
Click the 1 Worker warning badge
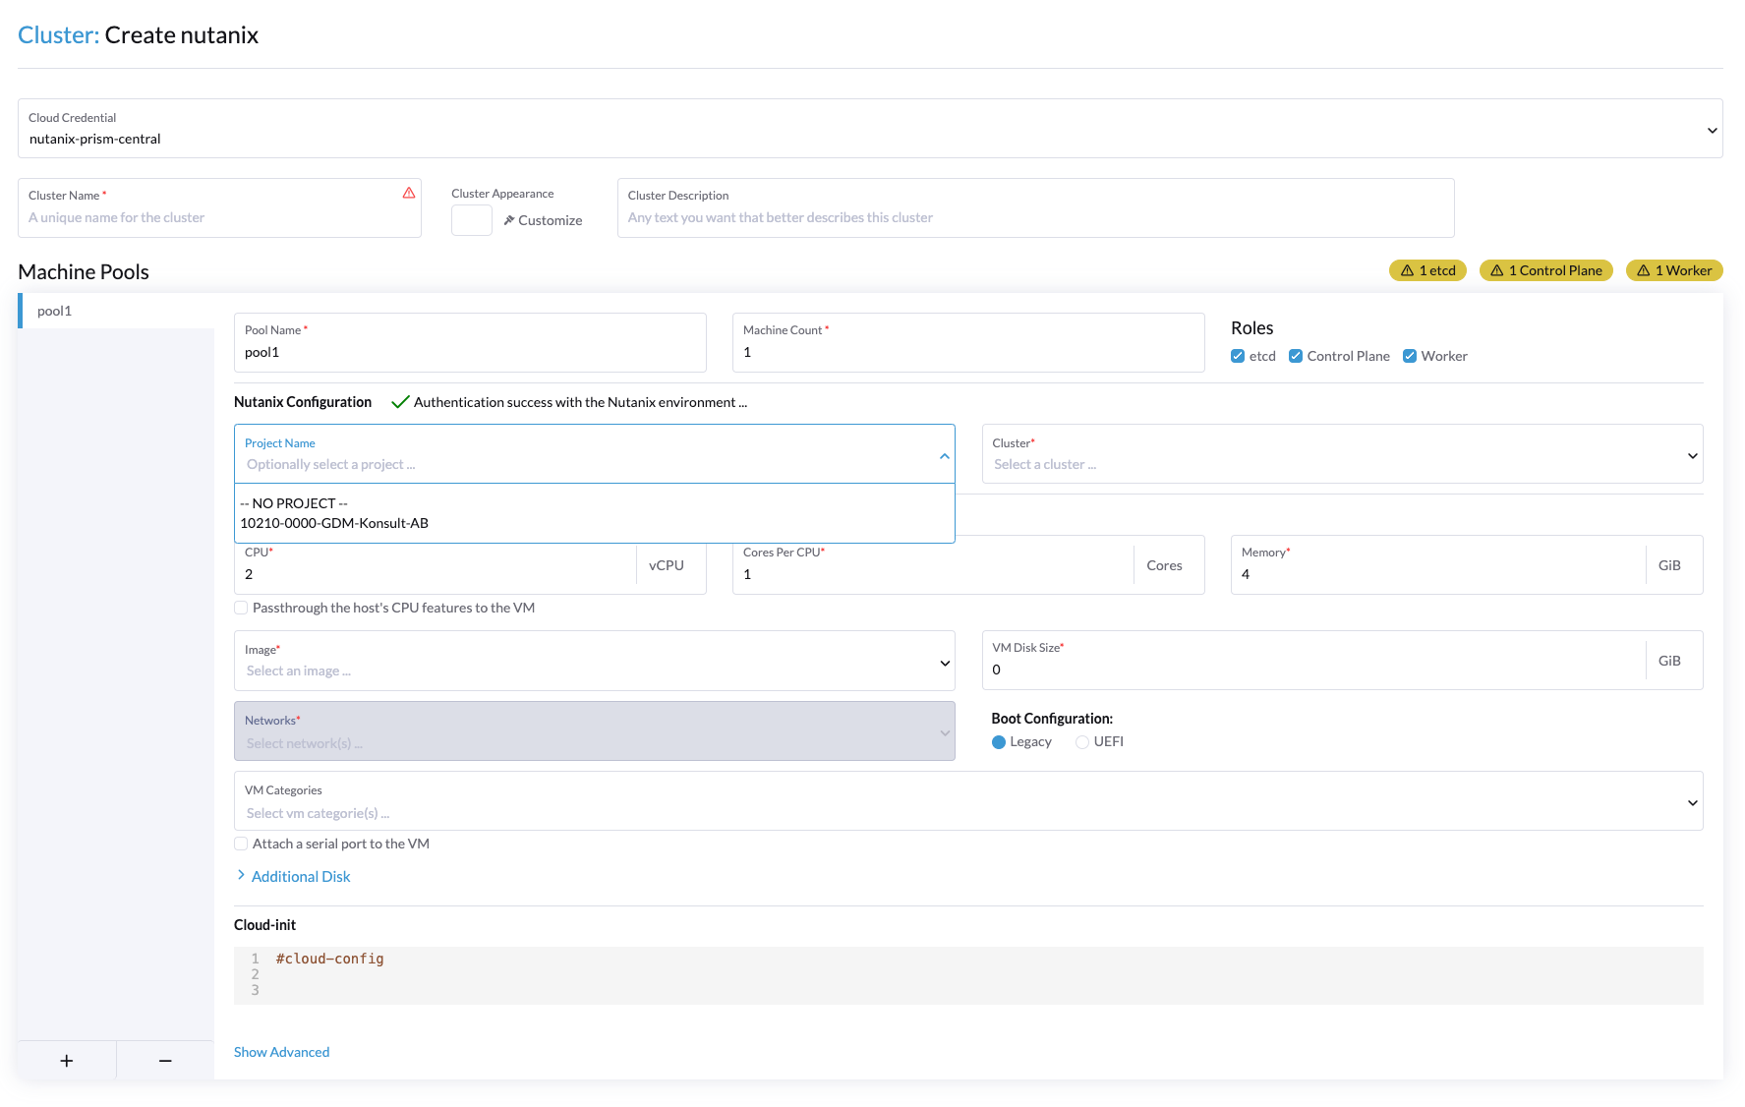(x=1673, y=270)
